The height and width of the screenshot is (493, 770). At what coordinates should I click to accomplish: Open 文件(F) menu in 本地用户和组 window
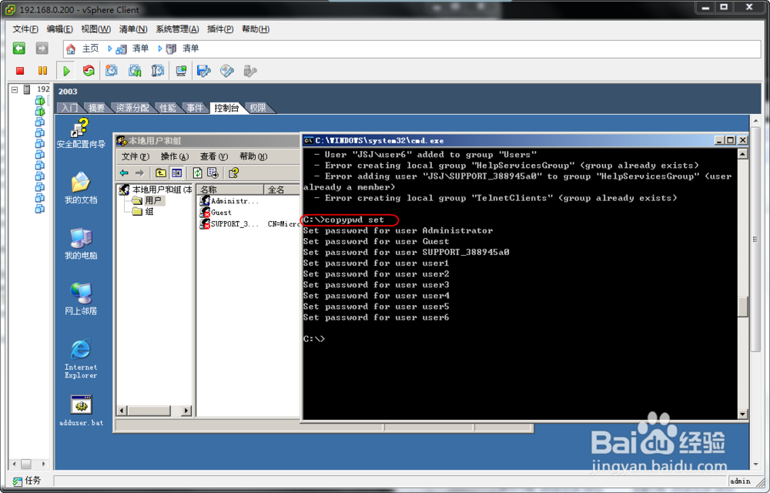tap(135, 156)
